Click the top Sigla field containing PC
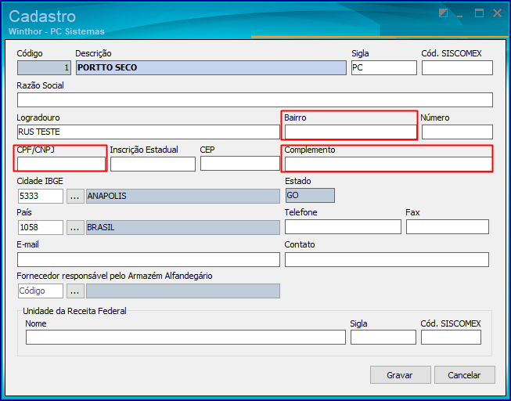The height and width of the screenshot is (401, 511). (384, 68)
